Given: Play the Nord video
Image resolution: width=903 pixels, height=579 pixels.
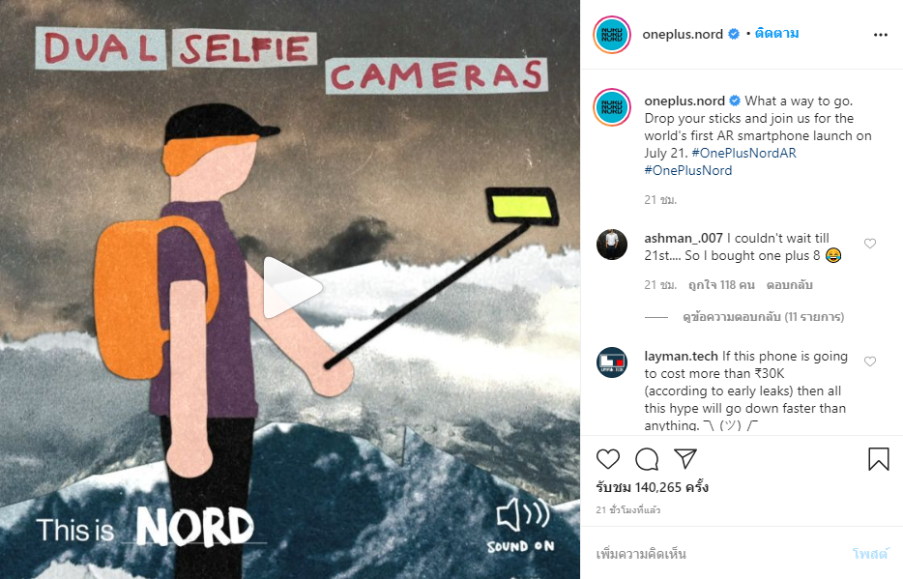Looking at the screenshot, I should point(292,287).
